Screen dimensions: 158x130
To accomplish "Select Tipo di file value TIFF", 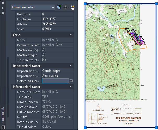I will point(58,97).
